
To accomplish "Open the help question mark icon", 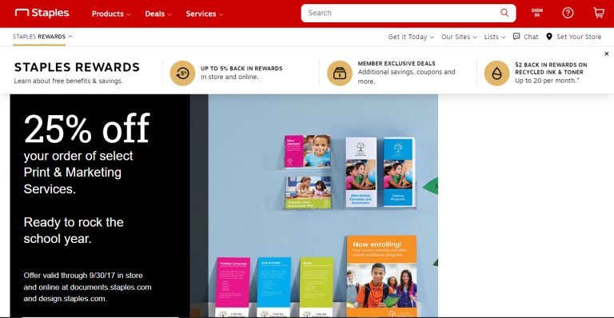I will [568, 14].
